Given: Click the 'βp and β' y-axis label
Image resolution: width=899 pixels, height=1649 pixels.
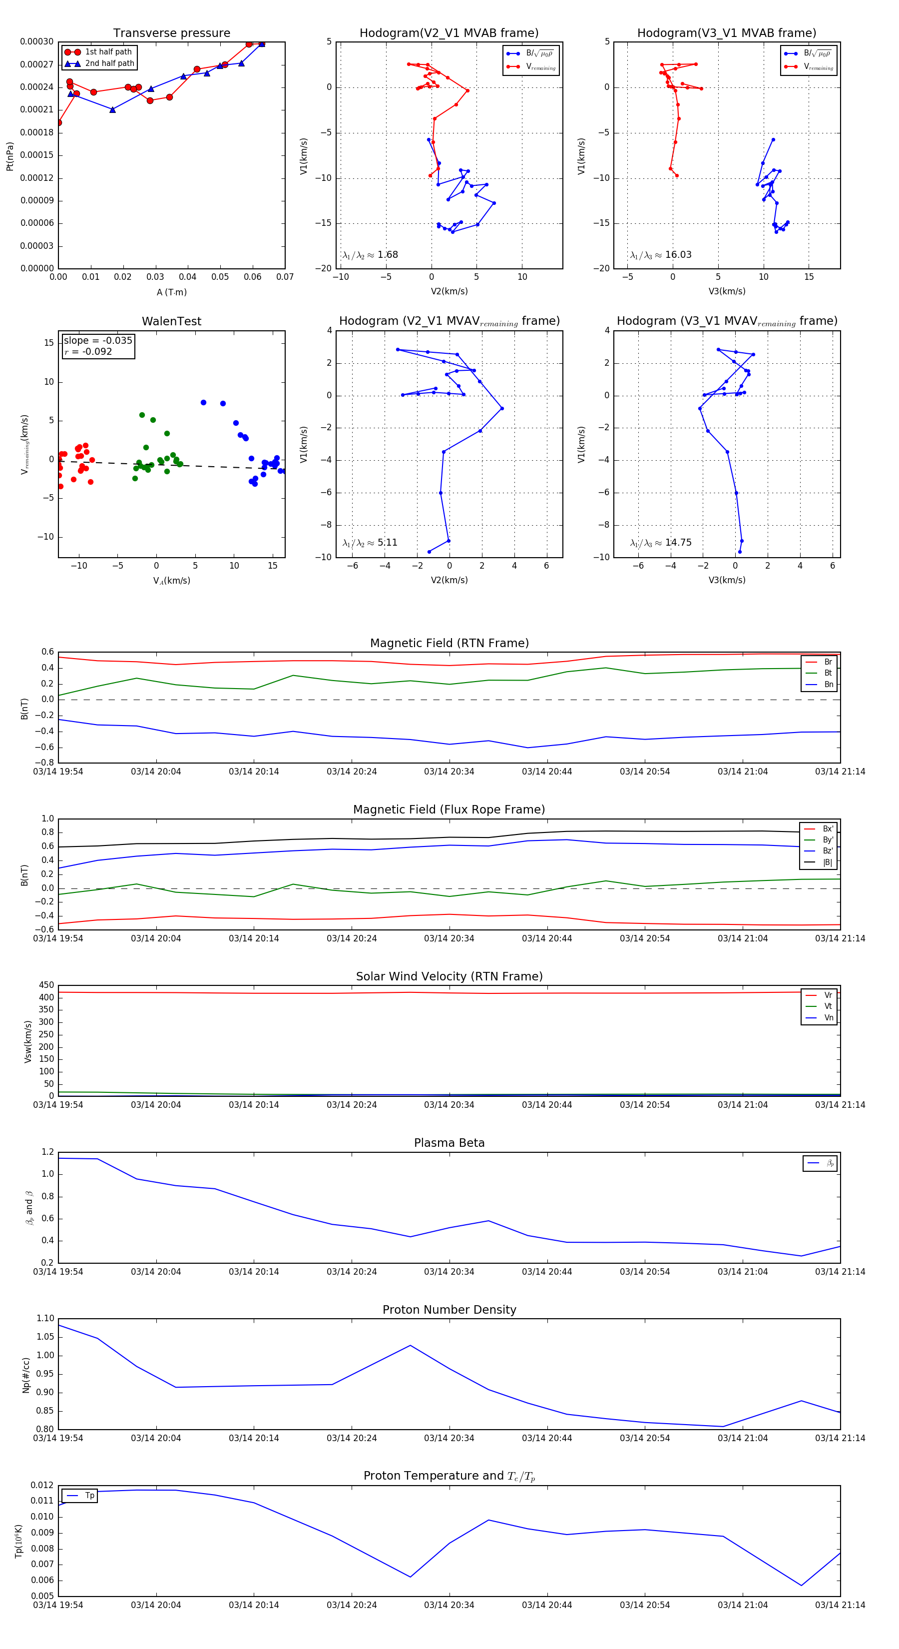Looking at the screenshot, I should coord(29,1208).
